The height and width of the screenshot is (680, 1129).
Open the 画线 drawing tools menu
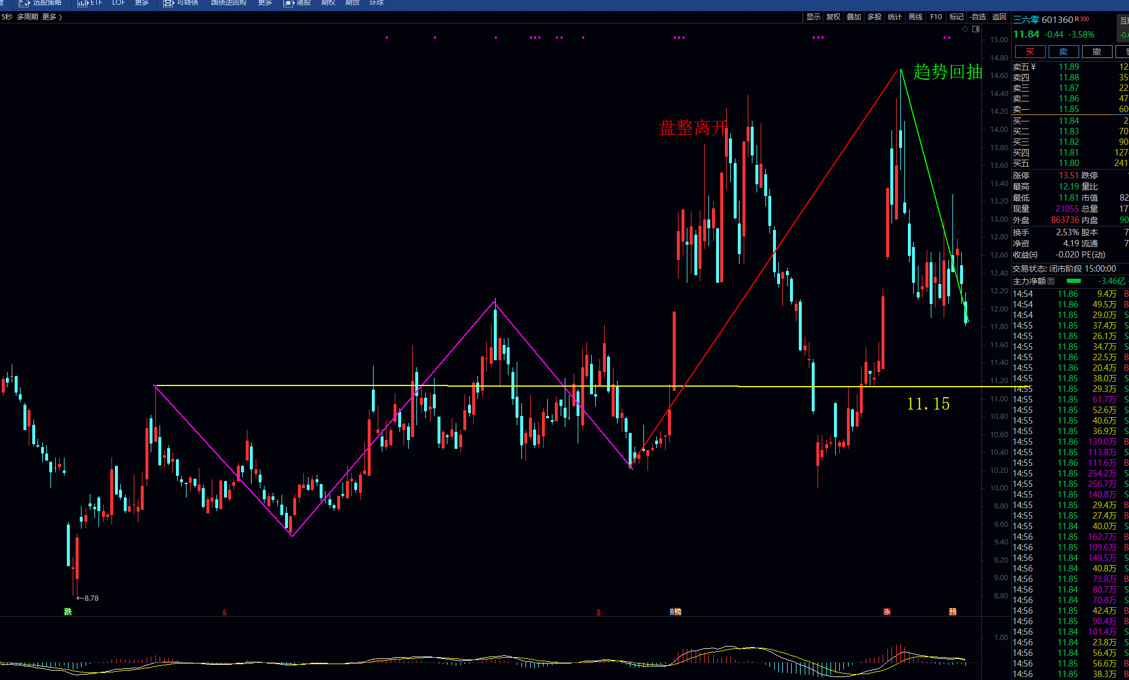pos(916,17)
